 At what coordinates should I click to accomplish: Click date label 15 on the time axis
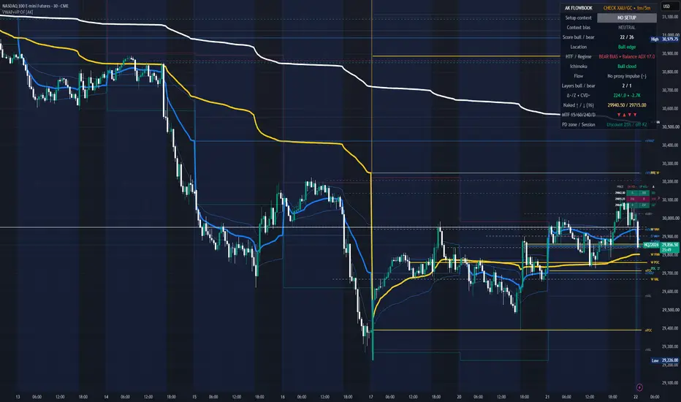tap(194, 397)
